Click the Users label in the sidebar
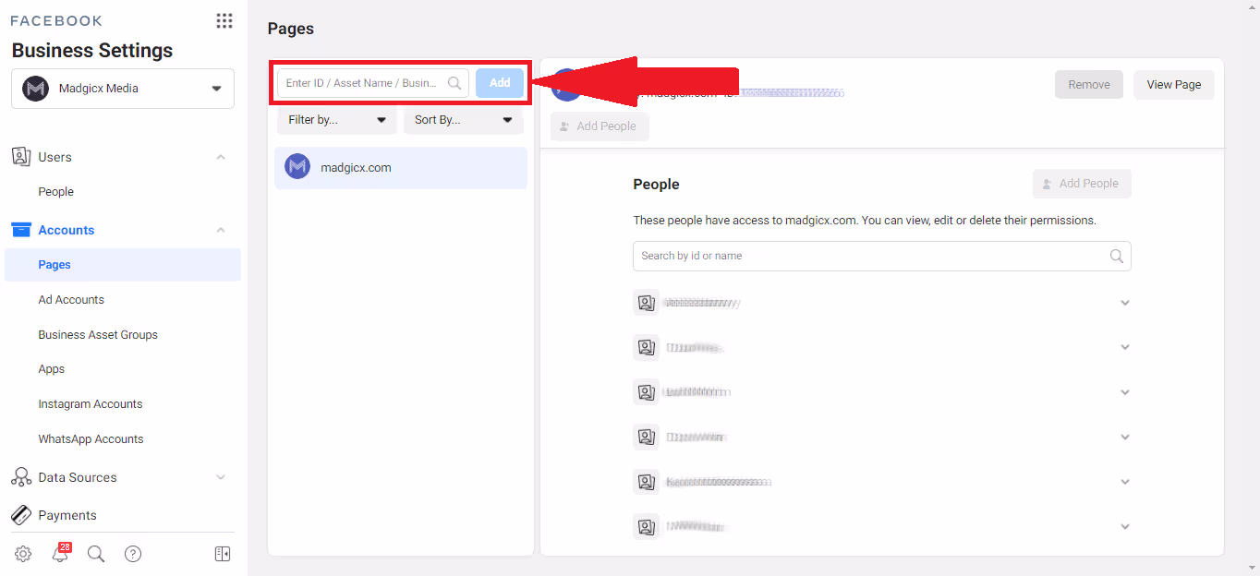This screenshot has height=576, width=1260. 55,157
